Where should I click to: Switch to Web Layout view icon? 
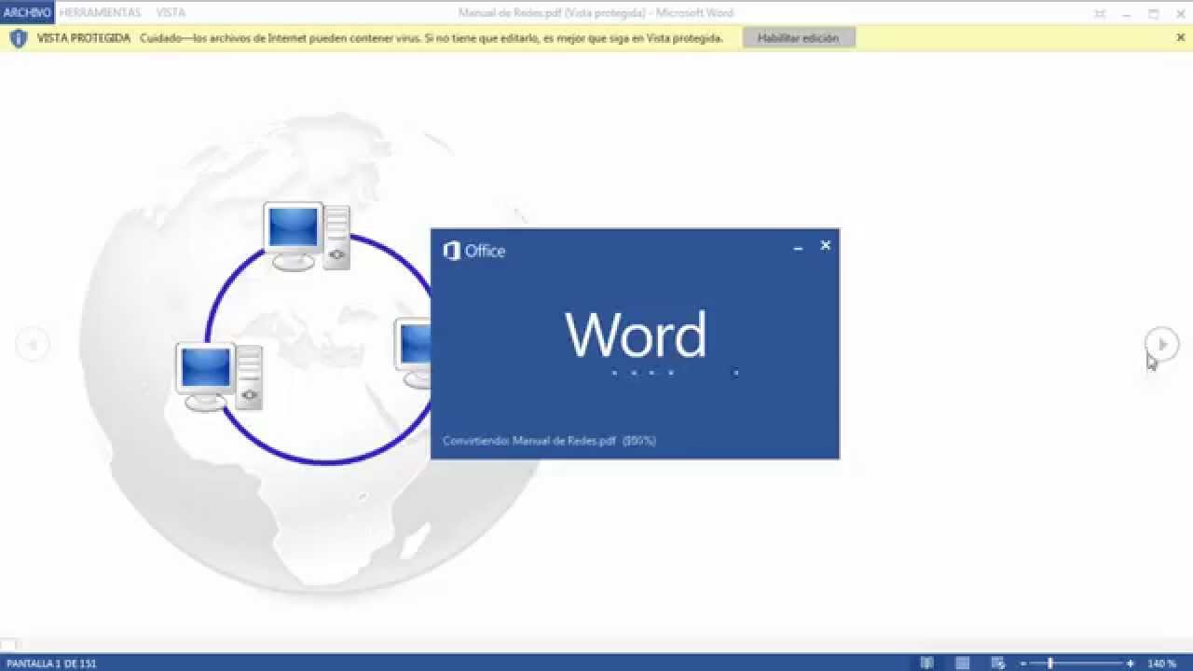[997, 663]
